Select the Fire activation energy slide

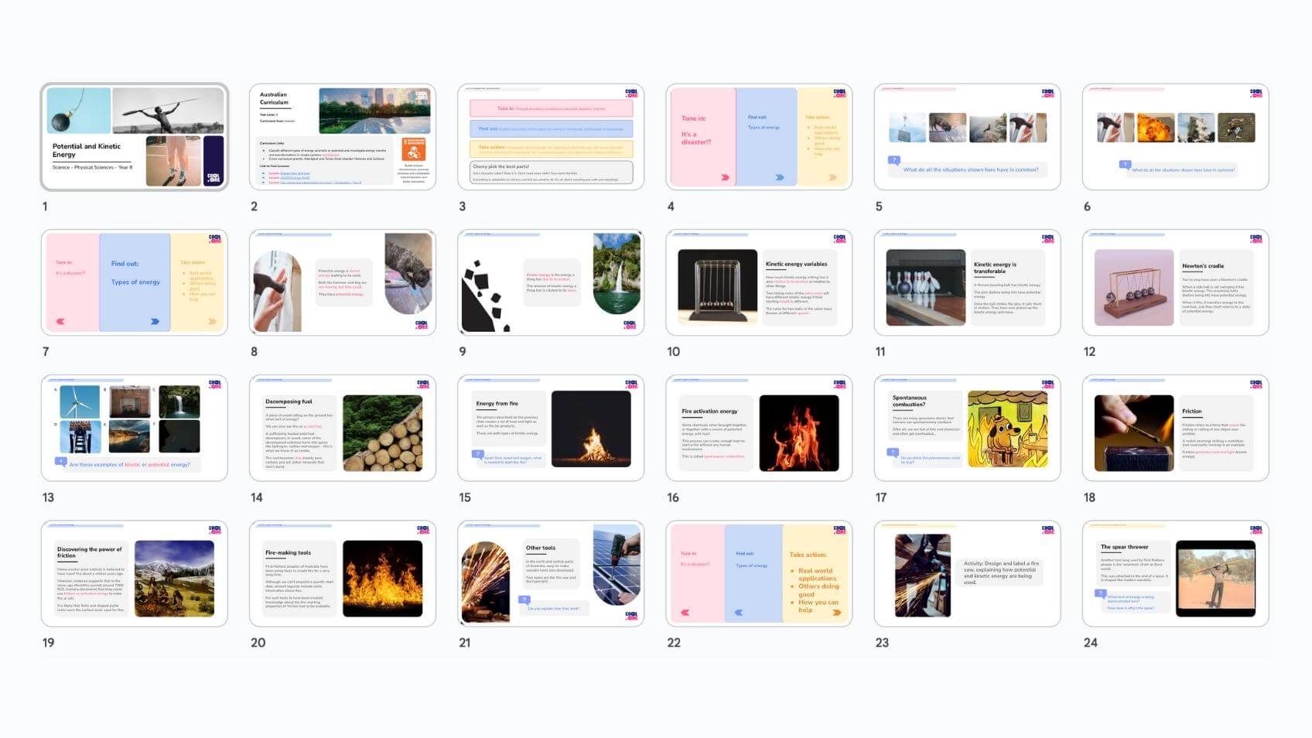click(758, 428)
